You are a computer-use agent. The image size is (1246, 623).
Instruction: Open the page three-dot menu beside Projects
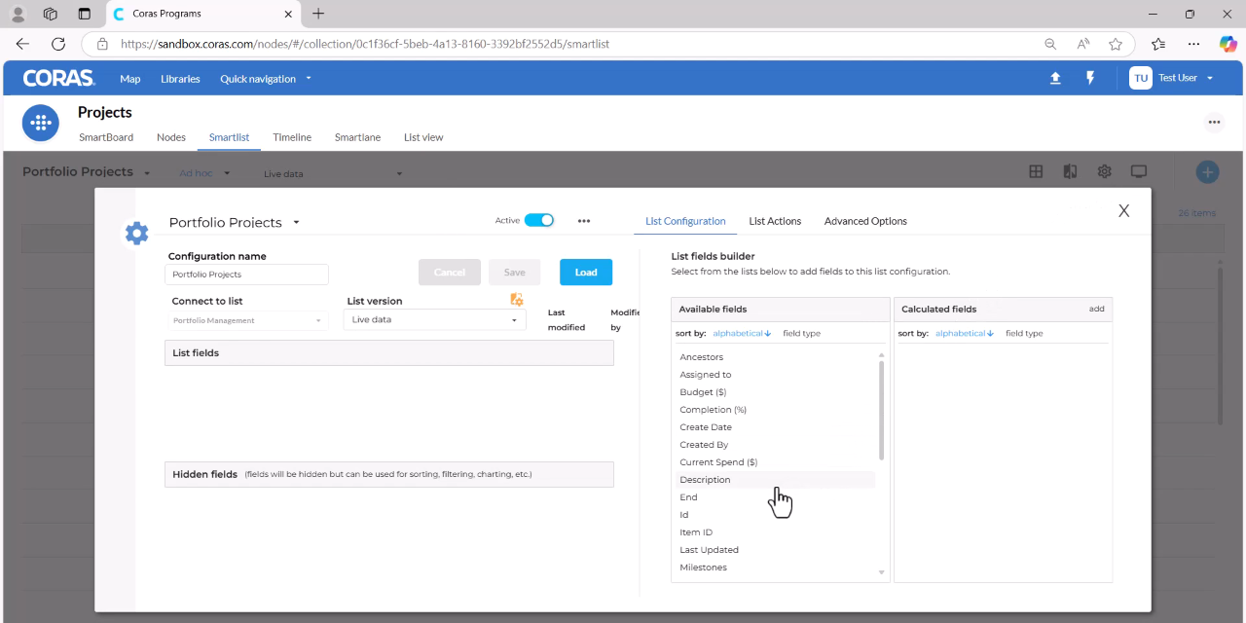[x=1214, y=123]
